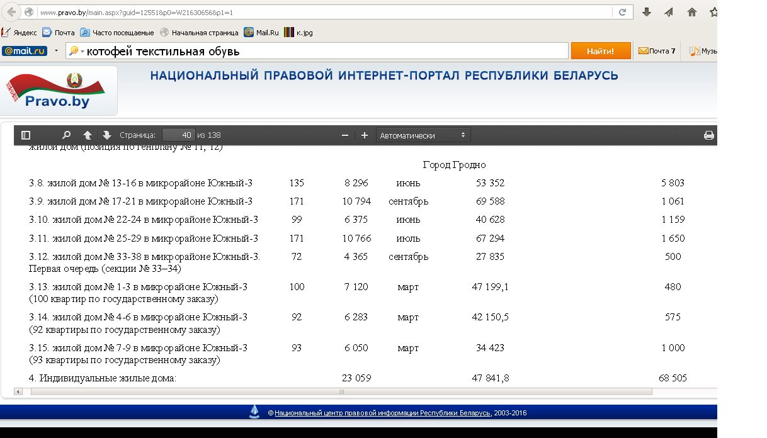This screenshot has width=767, height=438.
Task: Reload the current page
Action: tap(622, 12)
